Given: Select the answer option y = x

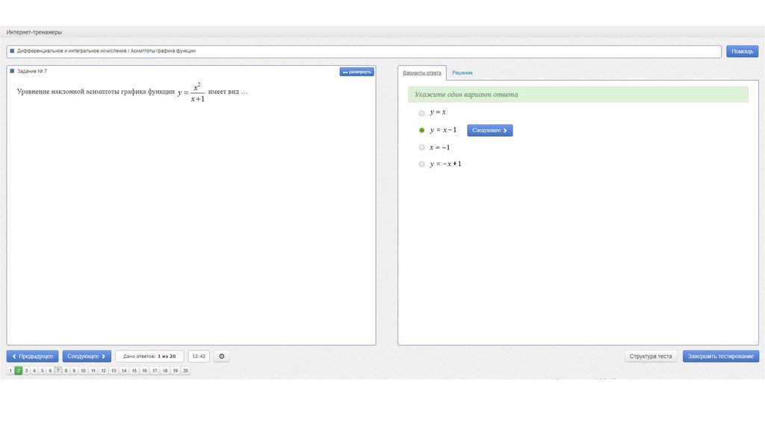Looking at the screenshot, I should [422, 113].
